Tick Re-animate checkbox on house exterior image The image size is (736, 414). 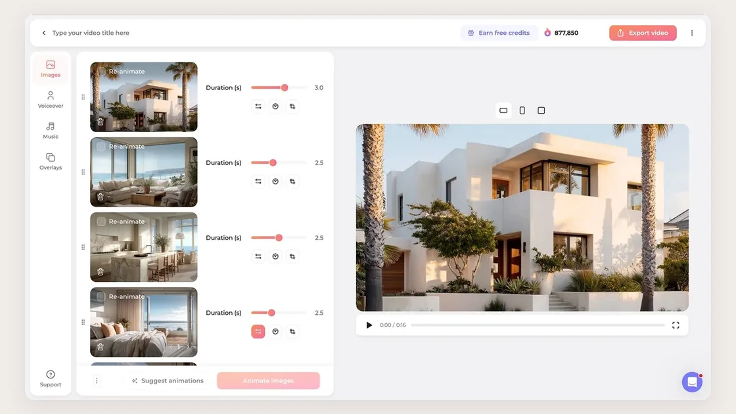click(101, 72)
